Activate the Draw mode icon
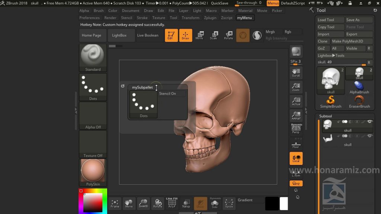The width and height of the screenshot is (381, 214). click(185, 35)
